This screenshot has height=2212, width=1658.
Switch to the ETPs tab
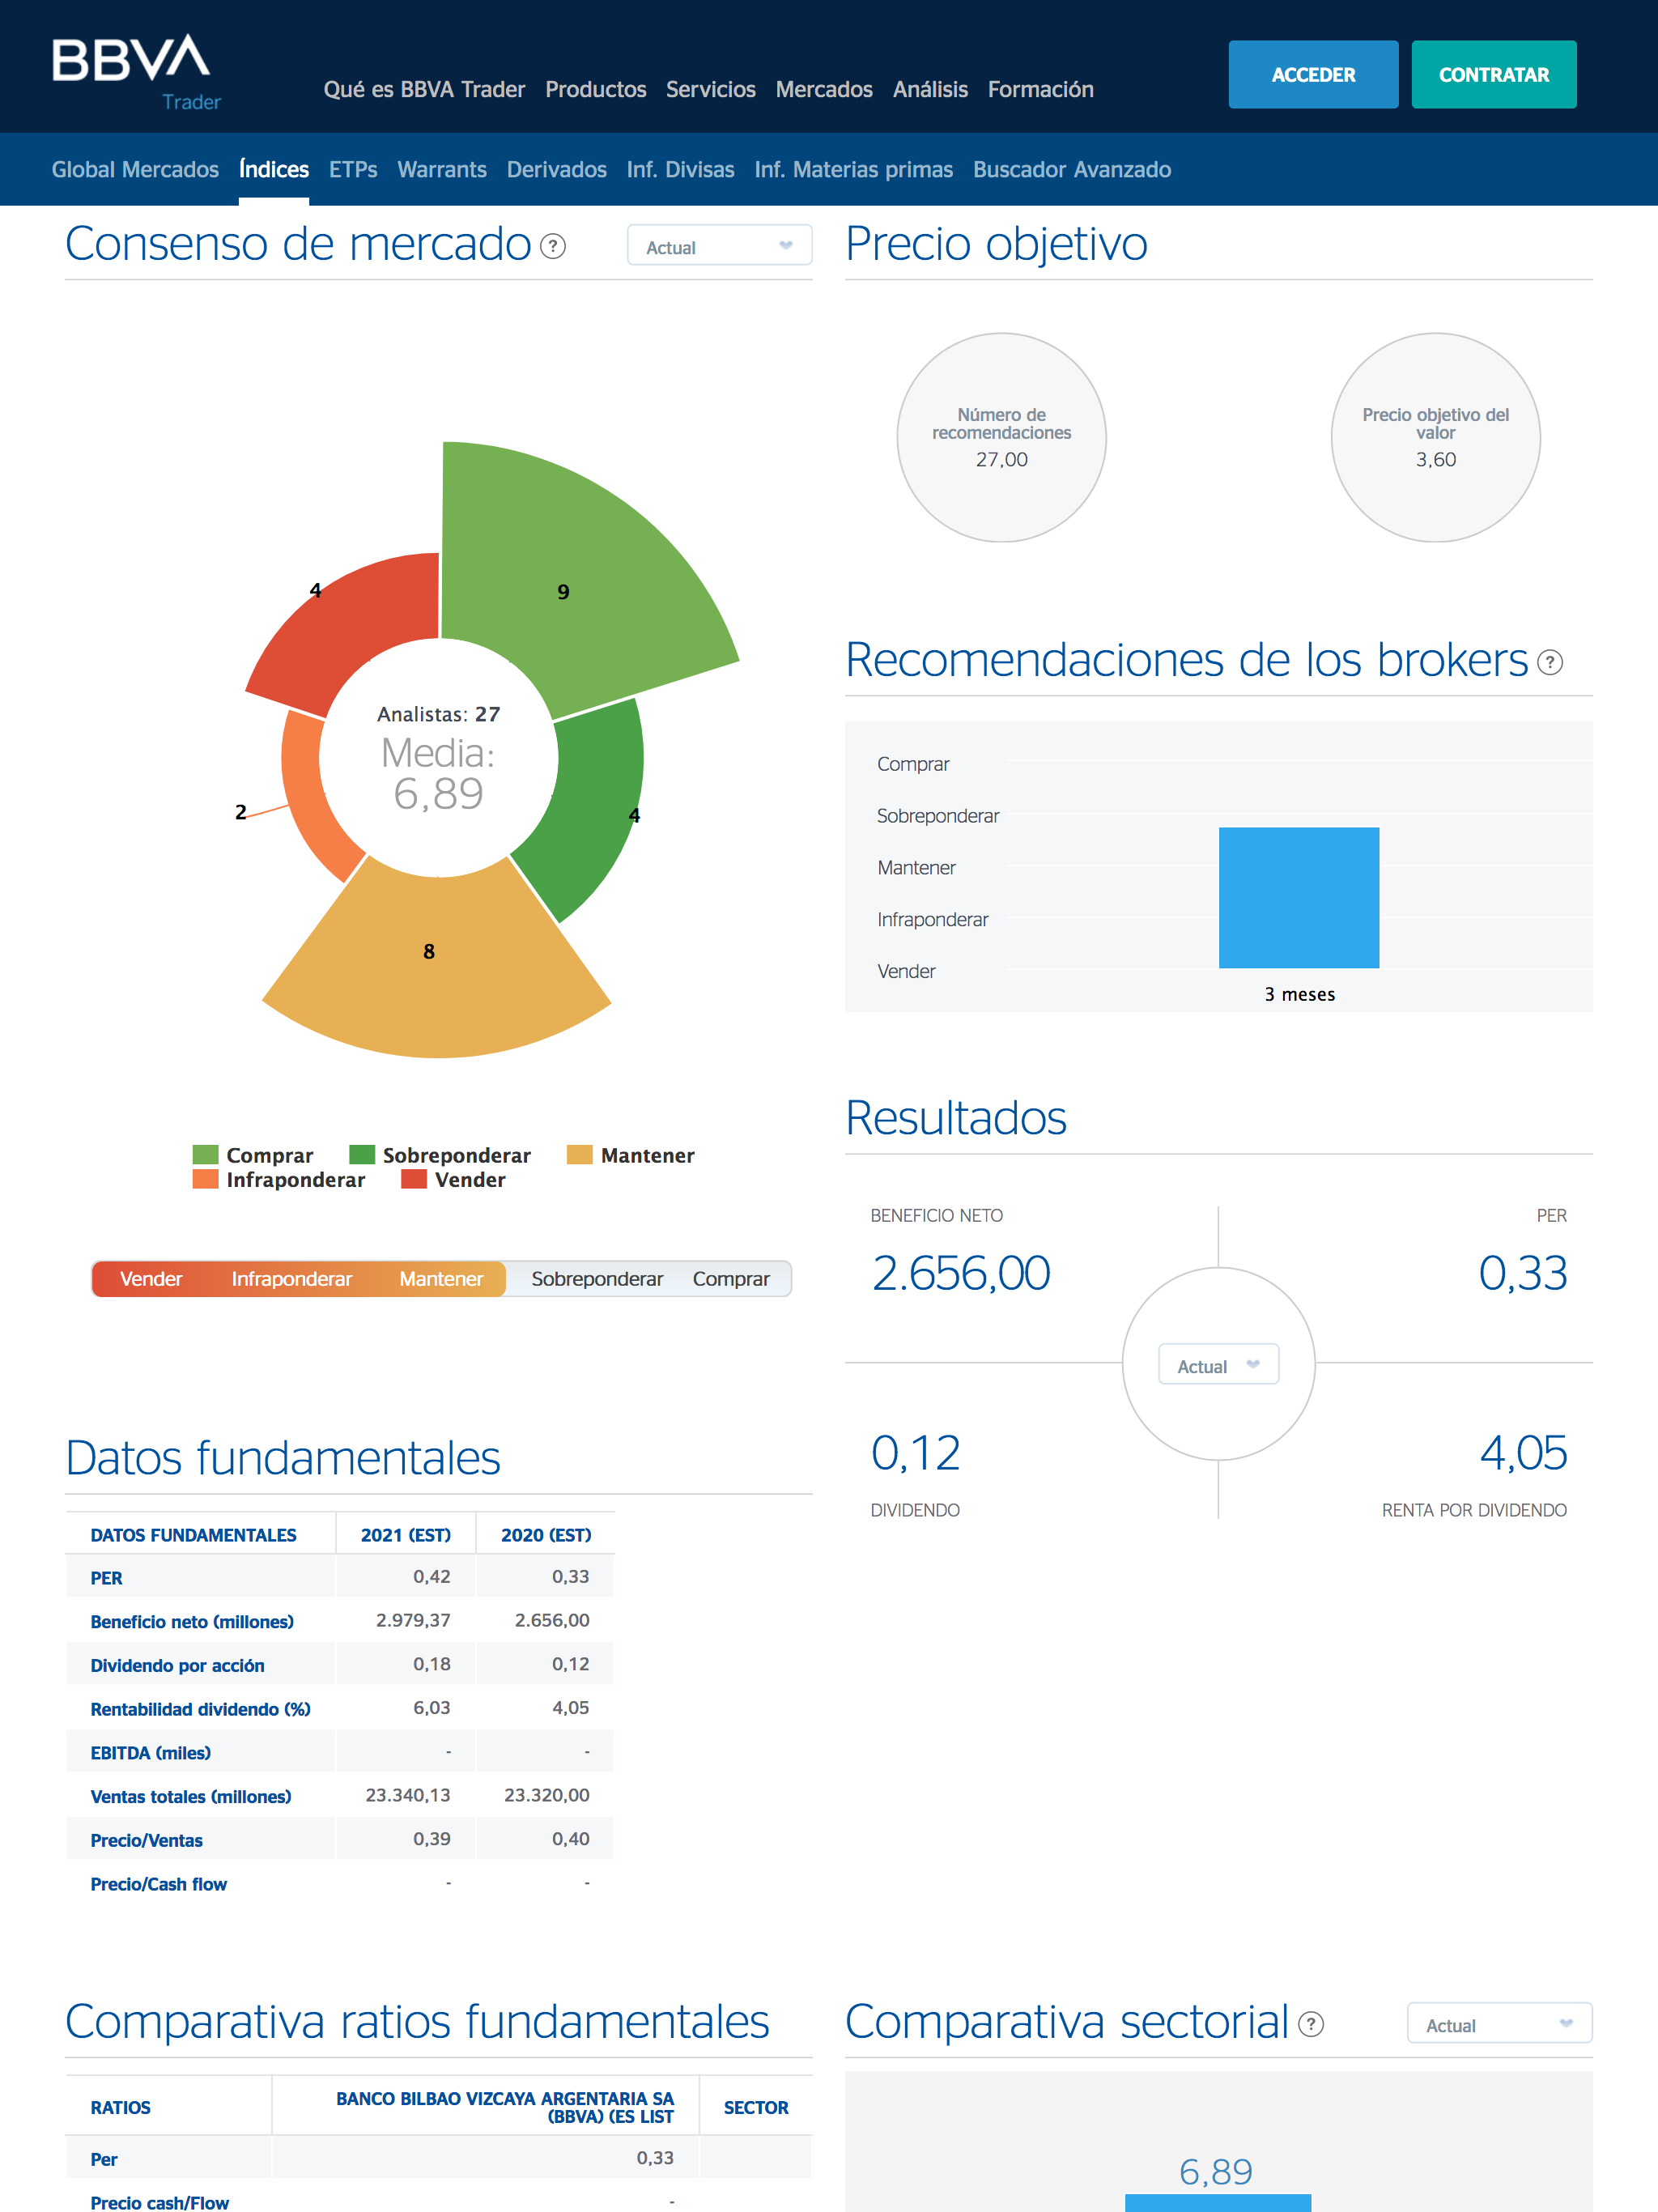click(x=353, y=169)
